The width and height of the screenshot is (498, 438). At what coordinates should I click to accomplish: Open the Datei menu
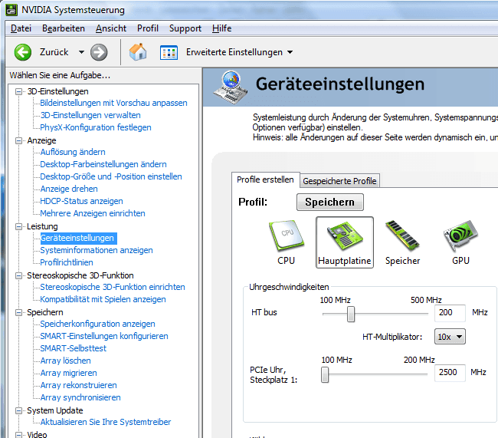click(21, 28)
